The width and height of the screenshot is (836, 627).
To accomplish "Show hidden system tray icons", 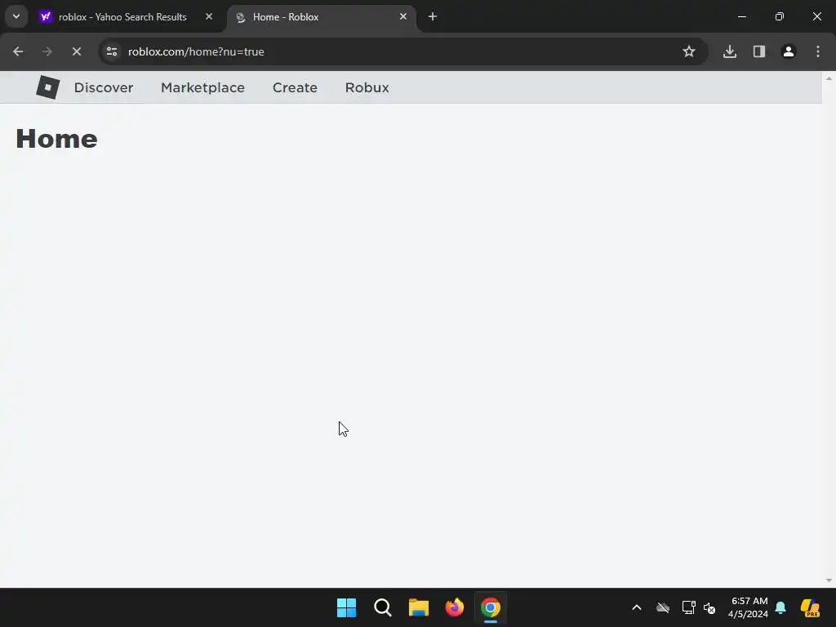I will [x=637, y=607].
